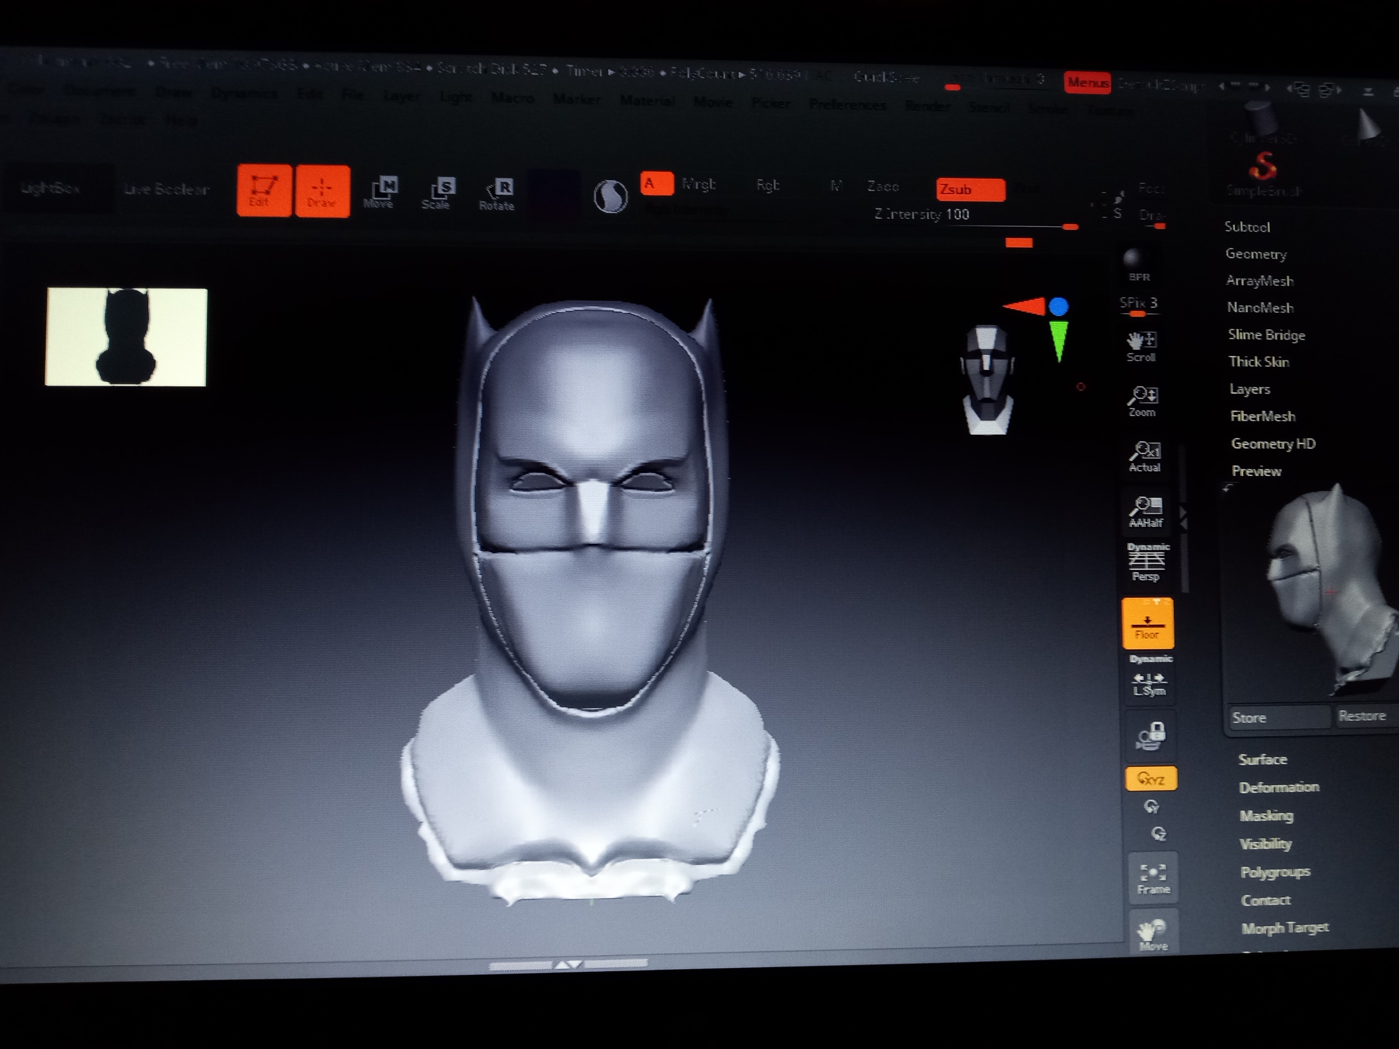This screenshot has width=1399, height=1049.
Task: Open the Render menu
Action: click(x=927, y=106)
